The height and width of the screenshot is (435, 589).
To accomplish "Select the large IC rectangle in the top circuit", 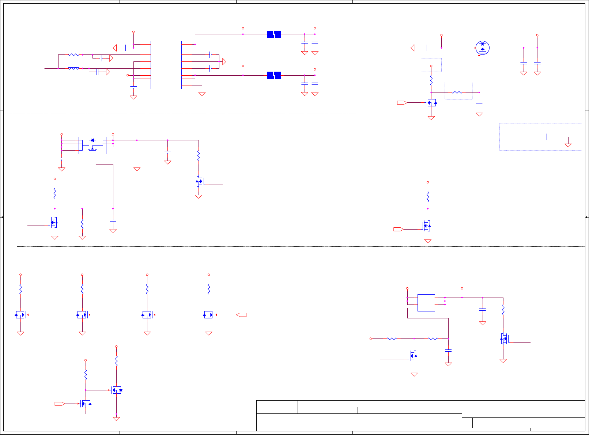I will tap(166, 65).
